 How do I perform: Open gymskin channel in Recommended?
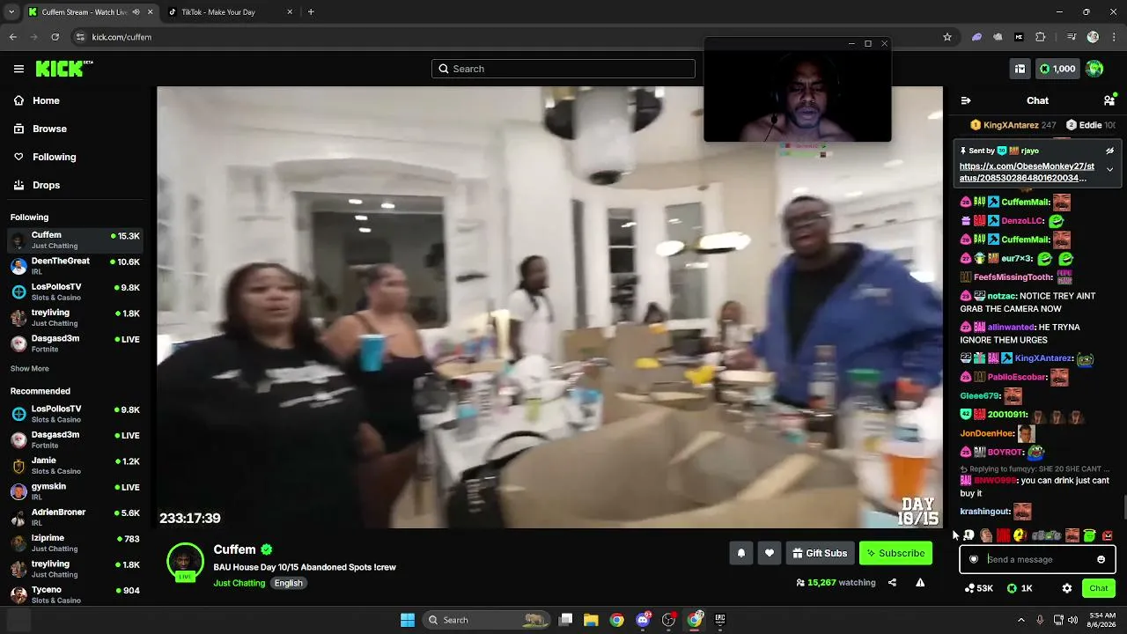pos(75,491)
